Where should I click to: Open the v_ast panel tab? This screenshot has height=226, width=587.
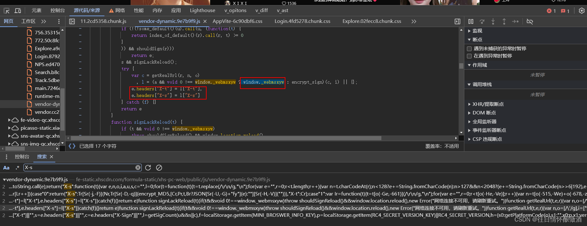(x=283, y=10)
